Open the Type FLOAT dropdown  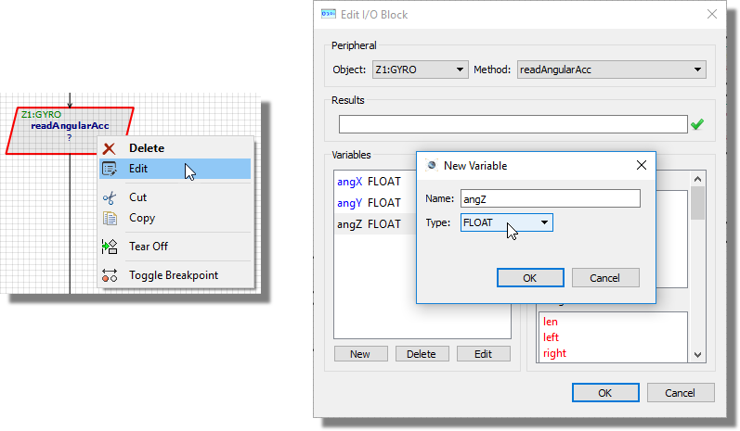[x=506, y=222]
